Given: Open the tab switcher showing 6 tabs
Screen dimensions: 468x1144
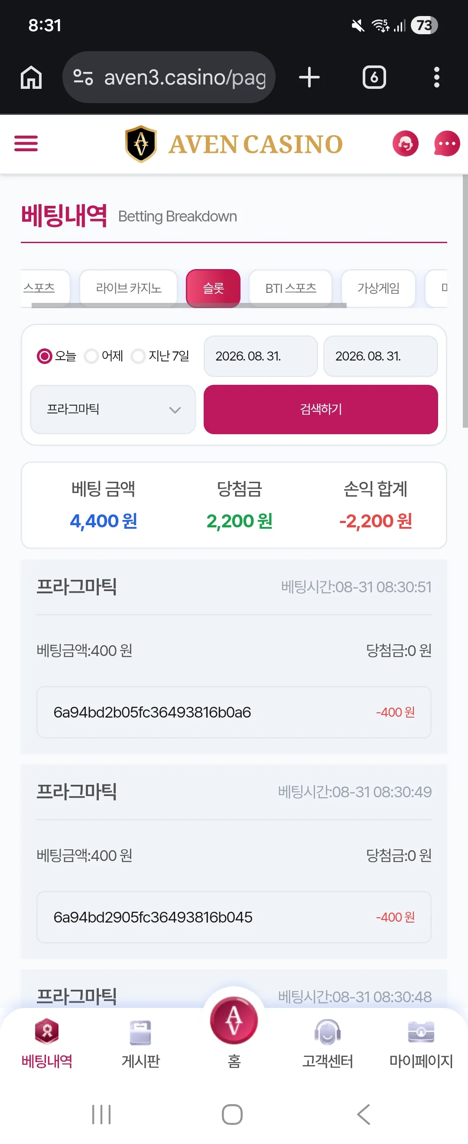Looking at the screenshot, I should click(x=374, y=77).
